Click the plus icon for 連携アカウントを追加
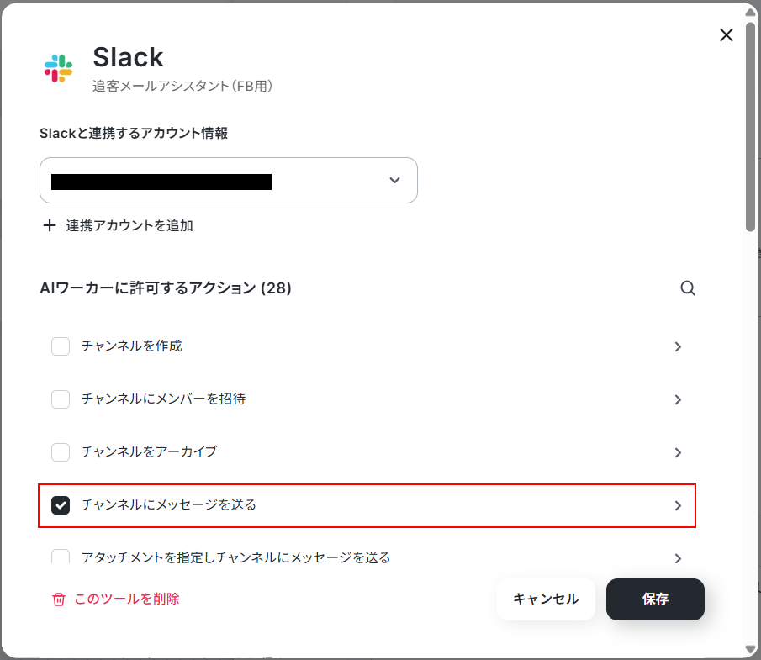The image size is (761, 660). click(50, 225)
